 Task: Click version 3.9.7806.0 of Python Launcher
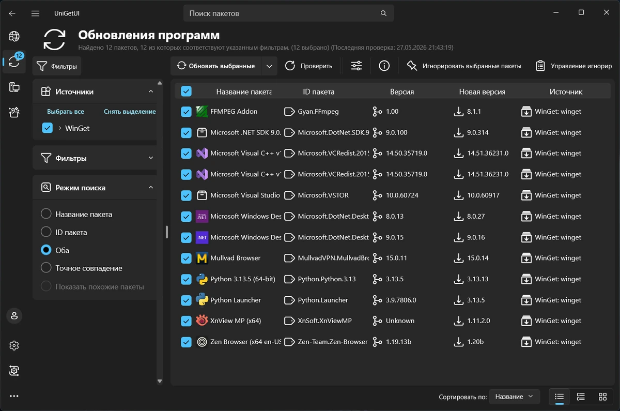[401, 300]
